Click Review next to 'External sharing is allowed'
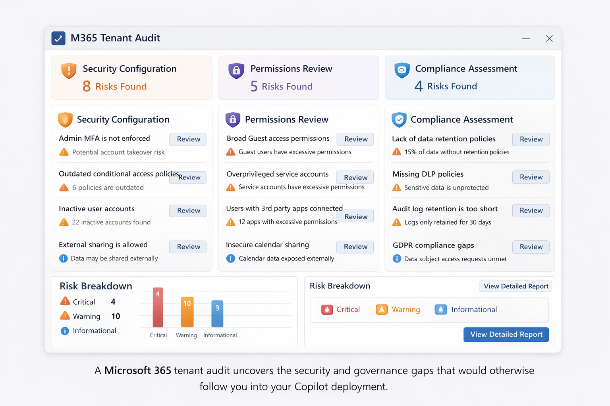The image size is (610, 406). point(188,247)
